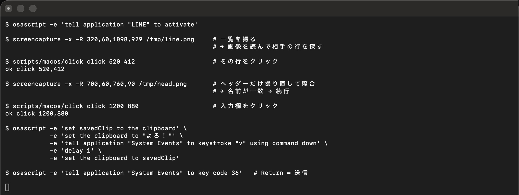Click the 'keystroke "v" using command down' line
519x195 pixels.
(189, 143)
